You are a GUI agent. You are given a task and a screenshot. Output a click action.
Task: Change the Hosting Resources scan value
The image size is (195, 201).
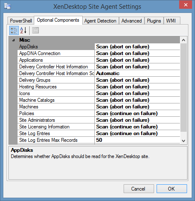click(x=137, y=87)
